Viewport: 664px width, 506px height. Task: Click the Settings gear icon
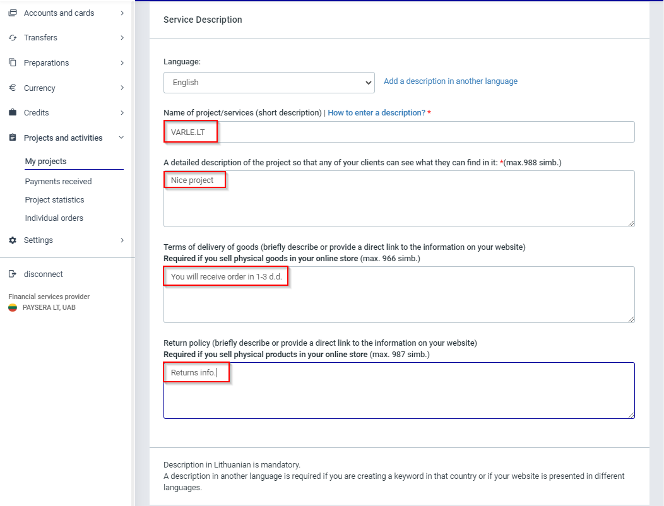coord(13,240)
